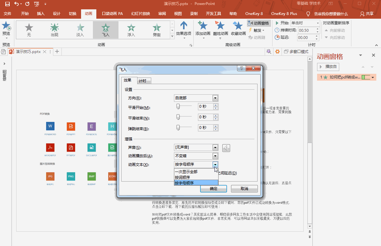Select the WORD转PDF red icon on slide
381x246 pixels.
[x=50, y=147]
